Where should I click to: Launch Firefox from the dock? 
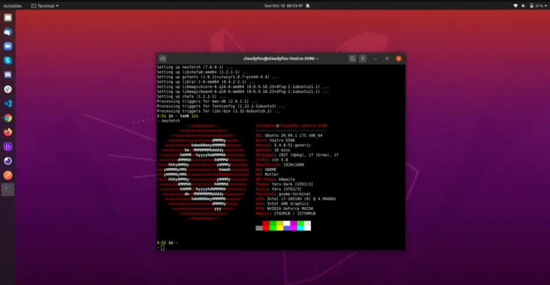click(8, 132)
